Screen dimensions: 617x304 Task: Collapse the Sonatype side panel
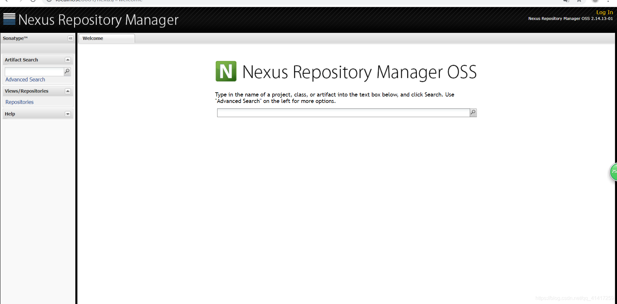point(71,38)
